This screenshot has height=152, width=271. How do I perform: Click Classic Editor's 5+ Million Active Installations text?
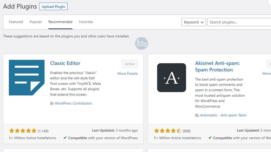[32, 138]
